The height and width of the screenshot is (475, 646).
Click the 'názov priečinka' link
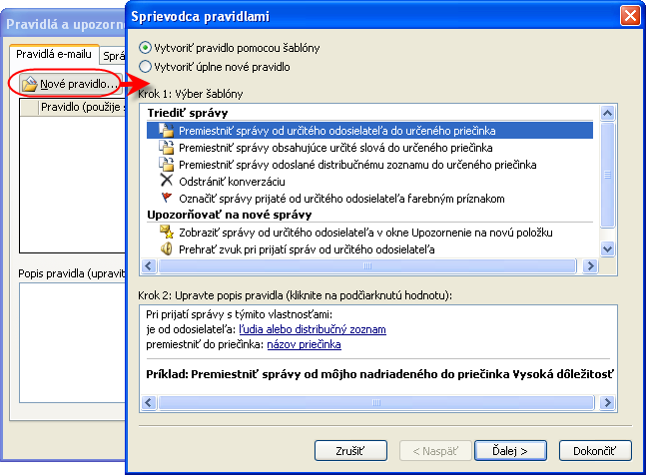(304, 343)
